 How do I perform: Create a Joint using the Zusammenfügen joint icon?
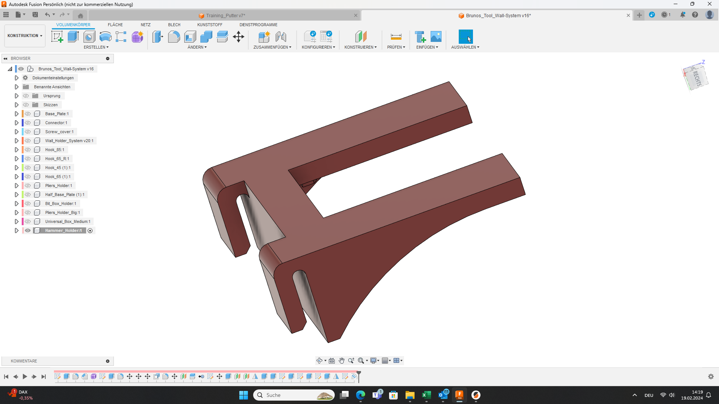coord(281,37)
